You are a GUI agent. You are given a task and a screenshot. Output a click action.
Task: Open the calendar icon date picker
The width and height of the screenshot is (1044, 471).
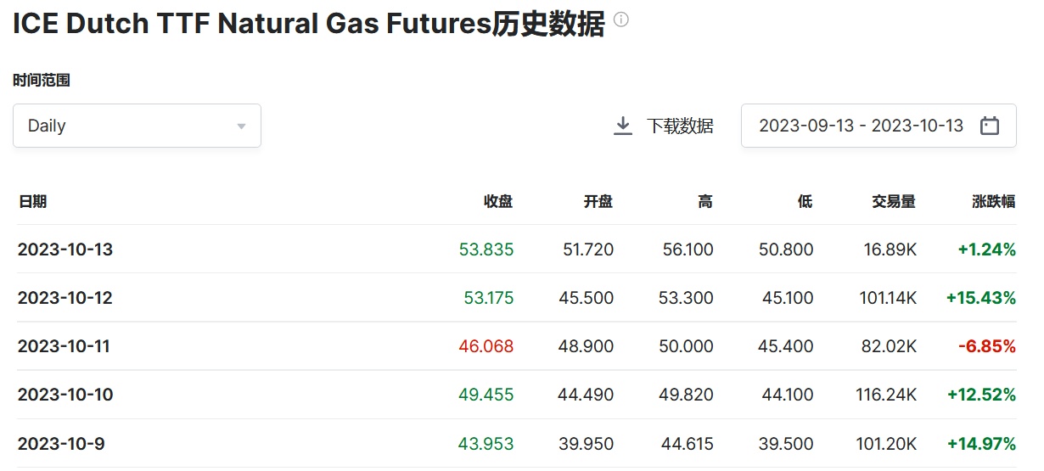pyautogui.click(x=990, y=126)
